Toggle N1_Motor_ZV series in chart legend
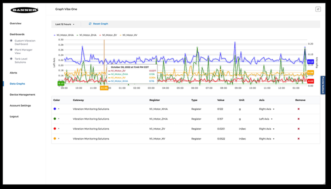The image size is (331, 189). (x=109, y=35)
